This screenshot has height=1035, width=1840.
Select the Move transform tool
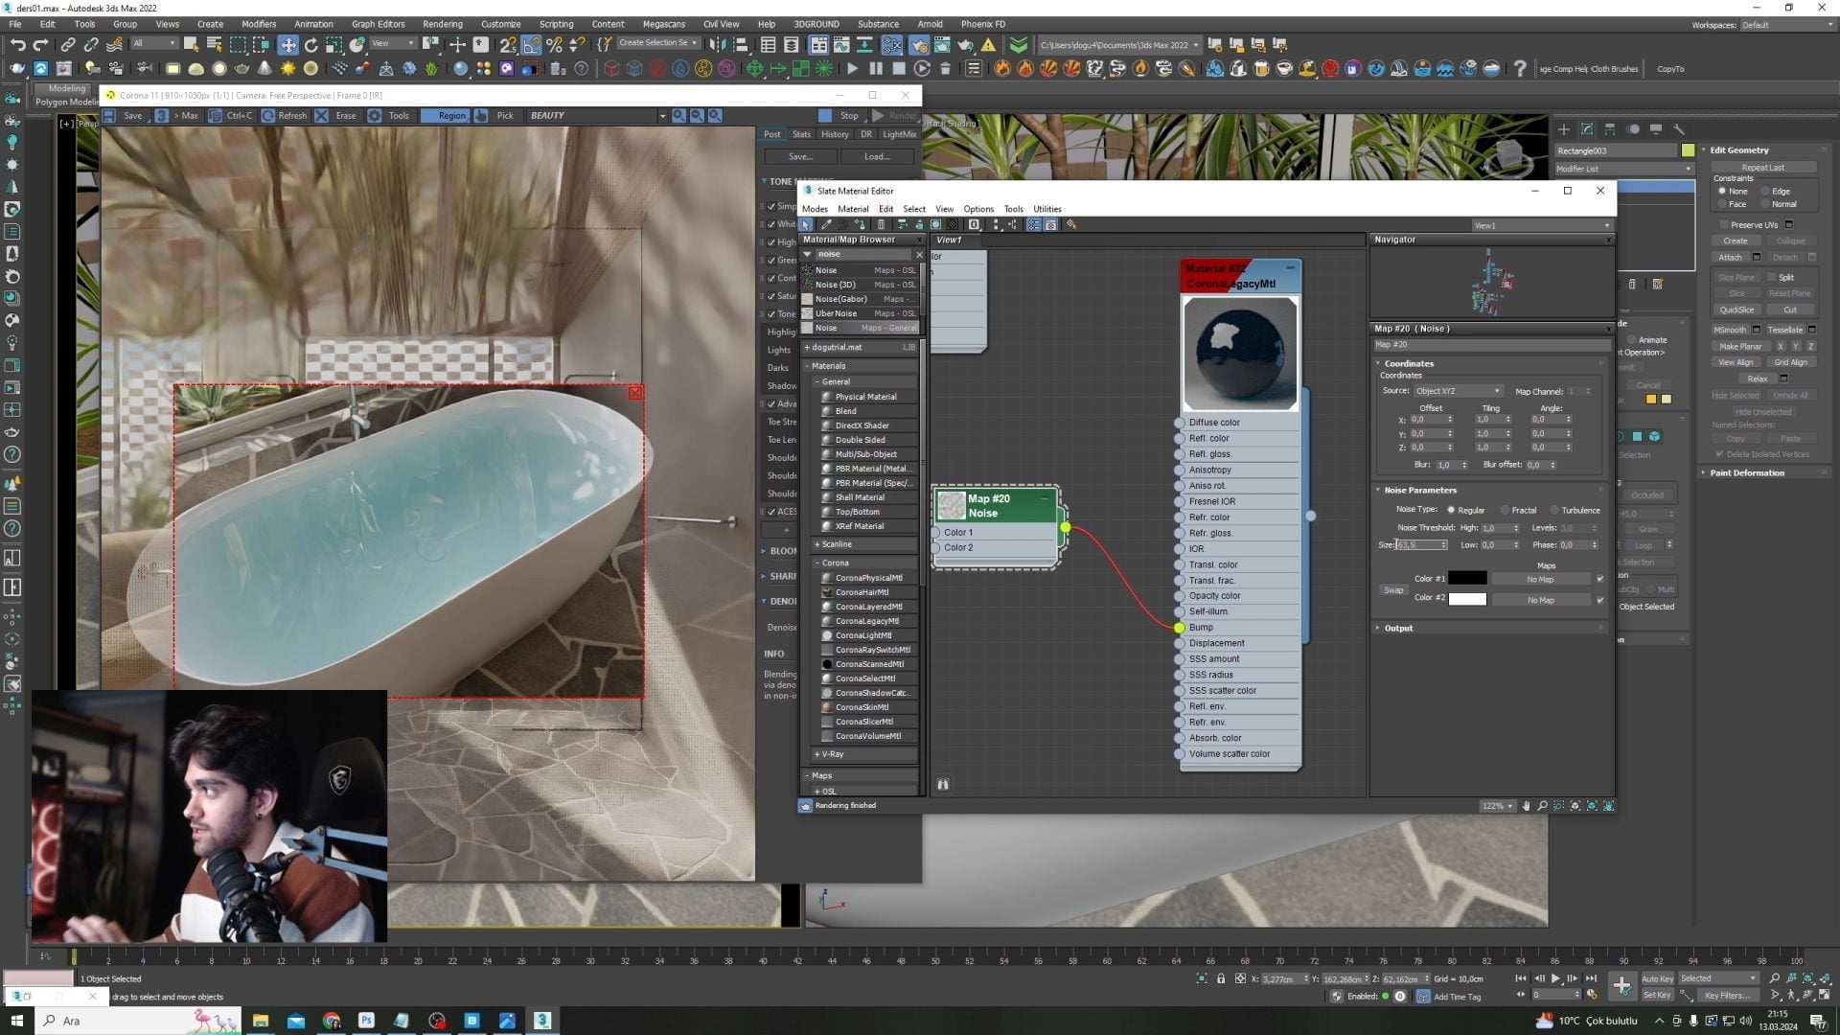[x=287, y=44]
